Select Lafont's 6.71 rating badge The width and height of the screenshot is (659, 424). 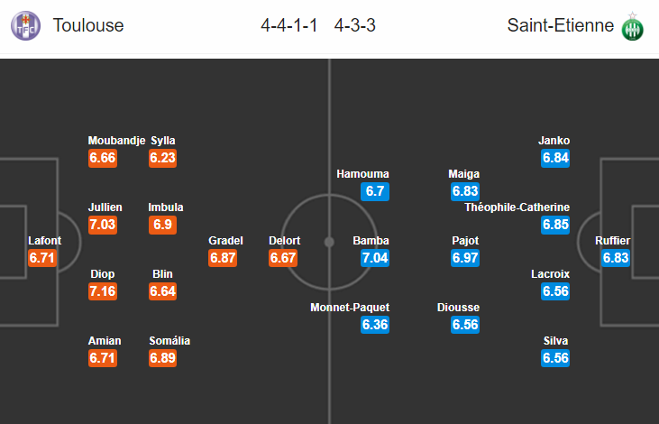tap(42, 258)
